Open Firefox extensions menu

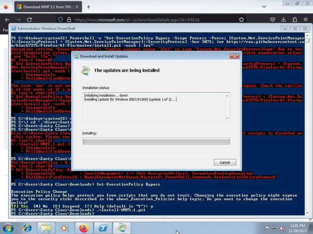tap(295, 20)
